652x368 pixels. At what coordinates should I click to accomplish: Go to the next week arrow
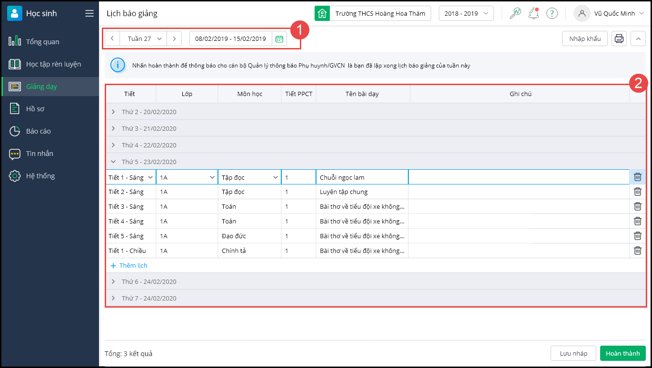pos(174,39)
